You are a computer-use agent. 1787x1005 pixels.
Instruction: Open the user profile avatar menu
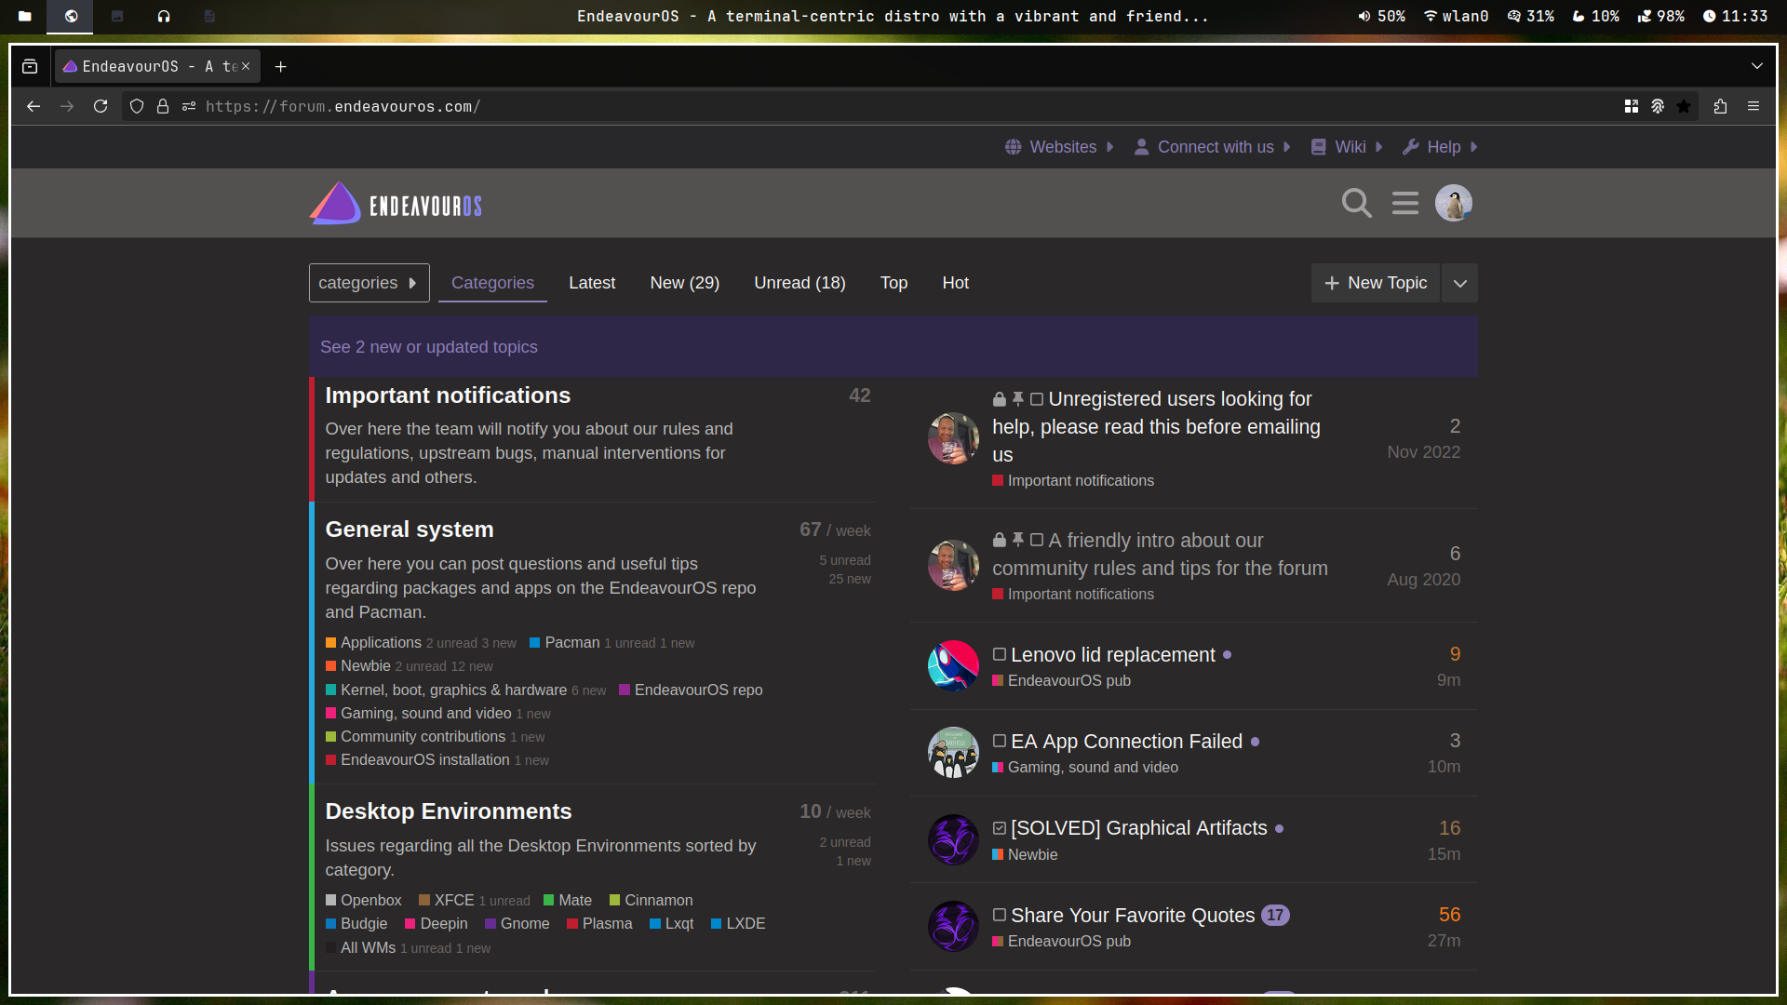(x=1453, y=203)
